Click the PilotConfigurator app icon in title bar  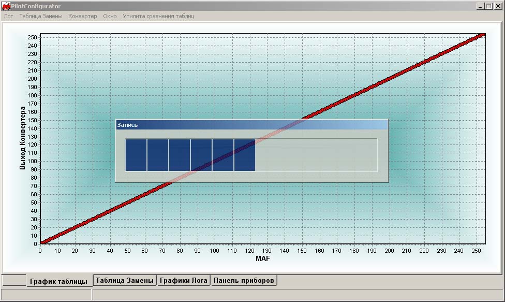pos(6,6)
